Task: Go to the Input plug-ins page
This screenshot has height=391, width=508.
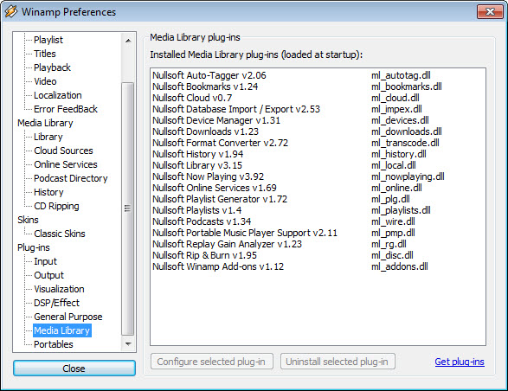Action: [45, 261]
